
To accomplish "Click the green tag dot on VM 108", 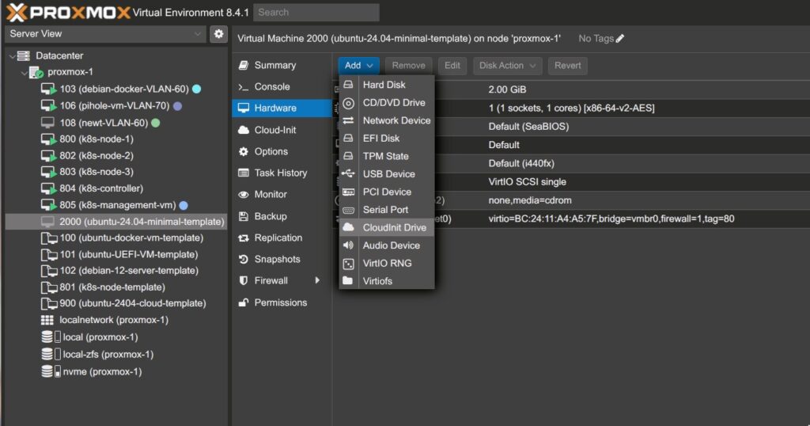I will [x=156, y=123].
